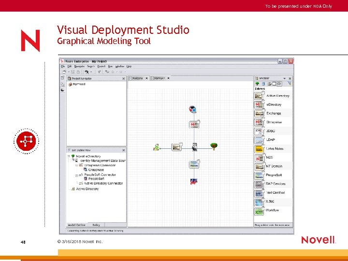348x261 pixels.
Task: Close the Project Navigator panel
Action: (x=124, y=79)
